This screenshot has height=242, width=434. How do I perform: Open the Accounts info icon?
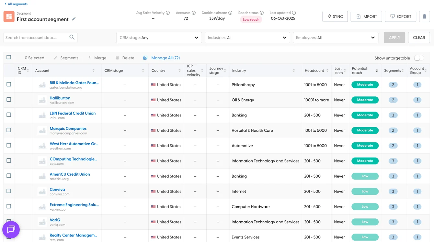tap(194, 13)
